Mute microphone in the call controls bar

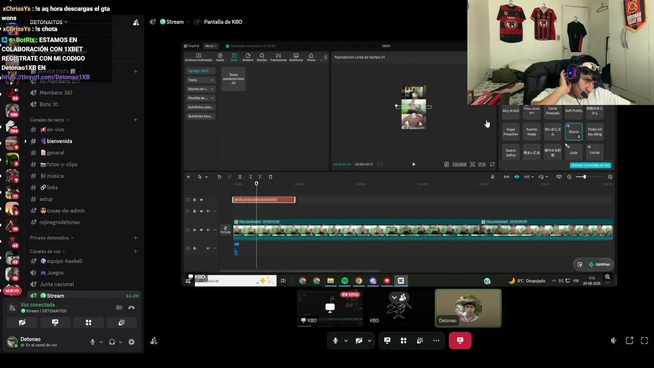coord(335,341)
